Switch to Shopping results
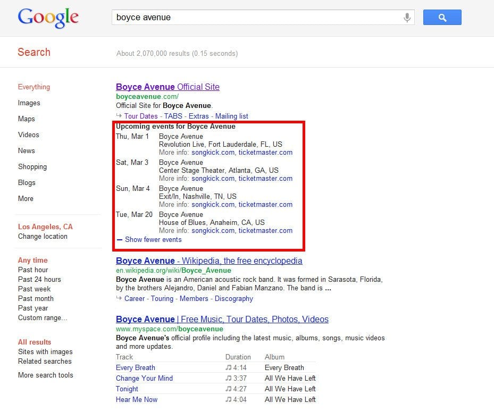Image resolution: width=494 pixels, height=419 pixels. (32, 166)
